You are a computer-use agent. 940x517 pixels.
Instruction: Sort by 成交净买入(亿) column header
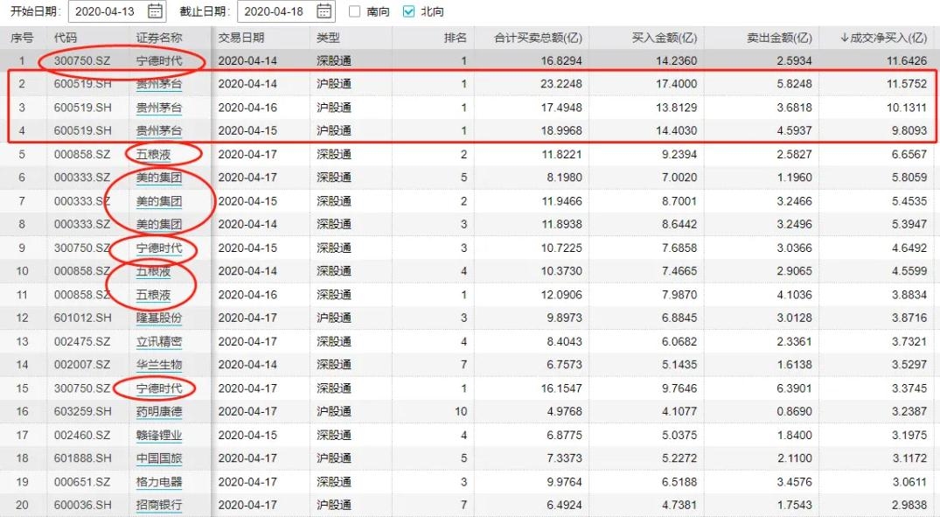pos(883,38)
